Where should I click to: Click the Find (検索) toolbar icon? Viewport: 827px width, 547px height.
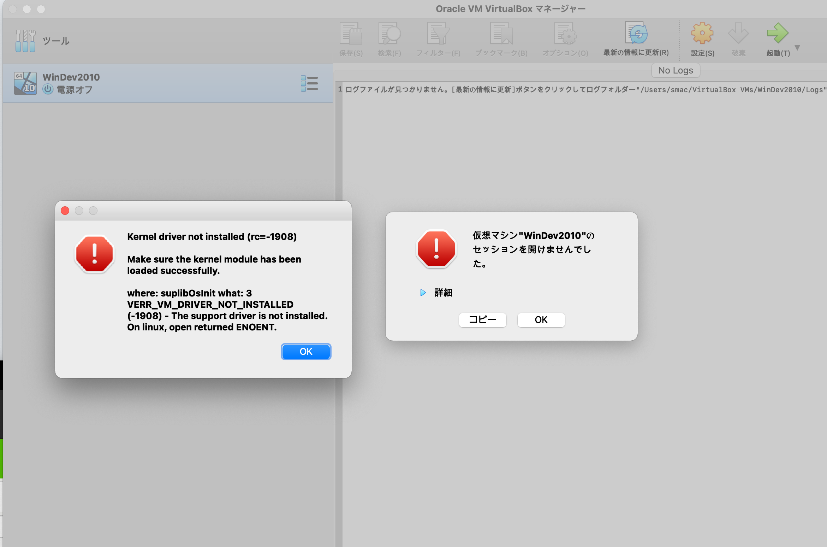coord(389,34)
